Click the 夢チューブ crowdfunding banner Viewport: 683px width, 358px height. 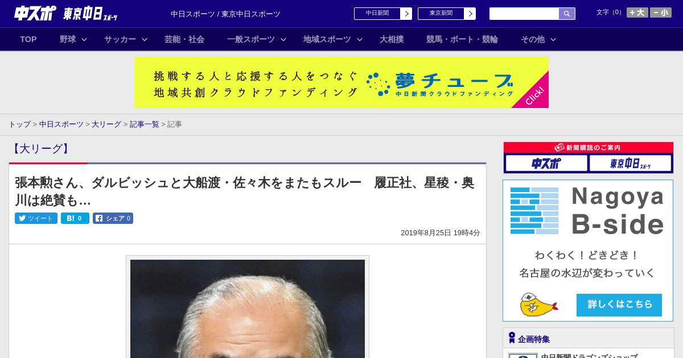coord(341,82)
